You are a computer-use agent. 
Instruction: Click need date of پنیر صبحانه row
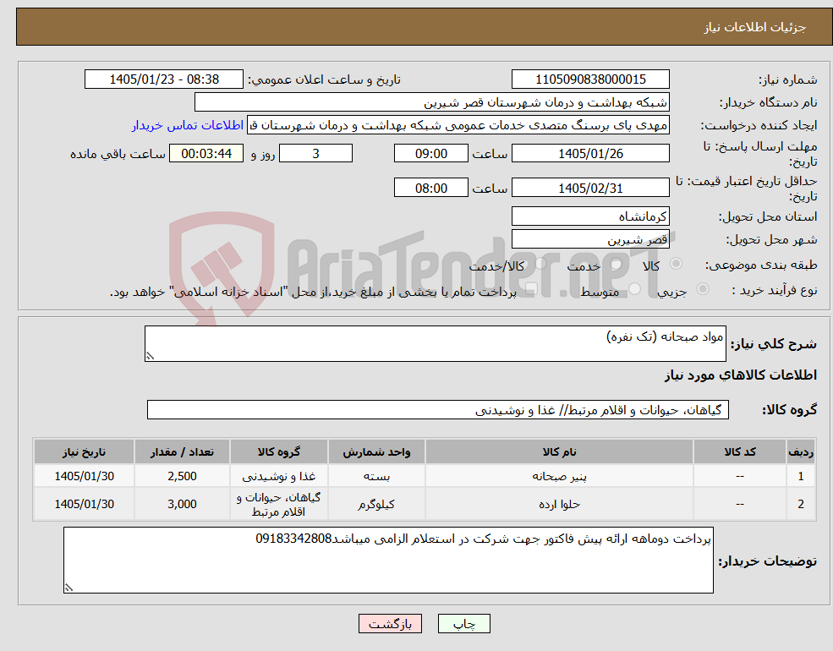pyautogui.click(x=84, y=476)
